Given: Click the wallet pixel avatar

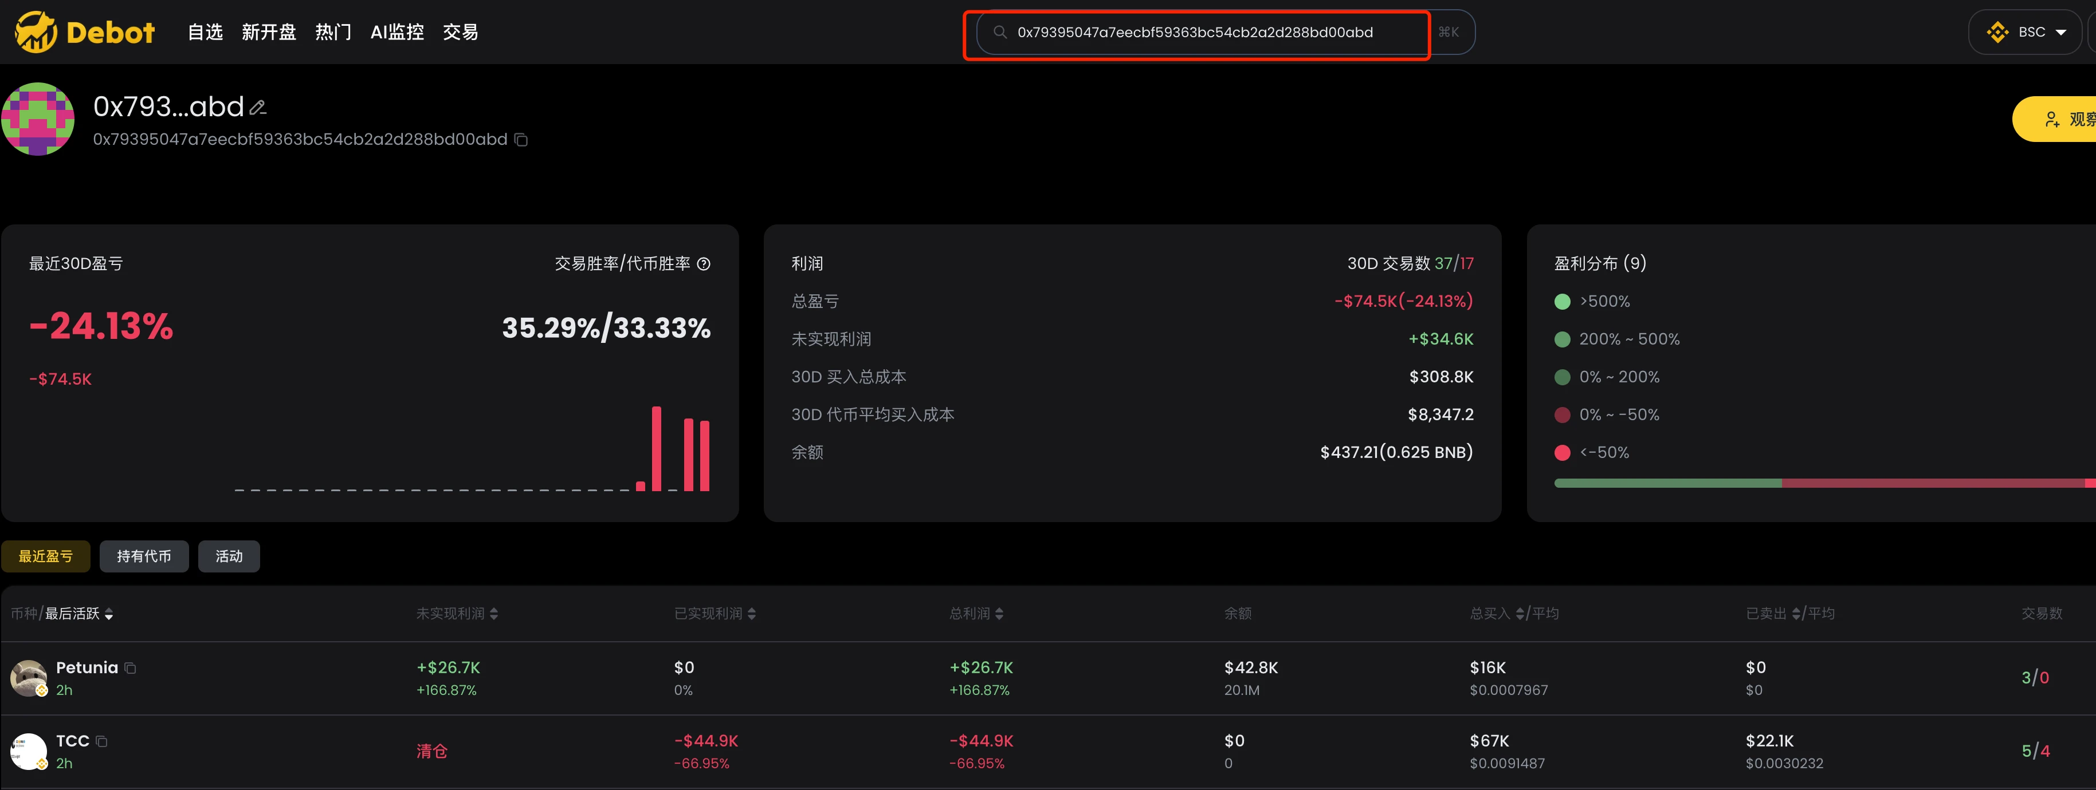Looking at the screenshot, I should 37,118.
